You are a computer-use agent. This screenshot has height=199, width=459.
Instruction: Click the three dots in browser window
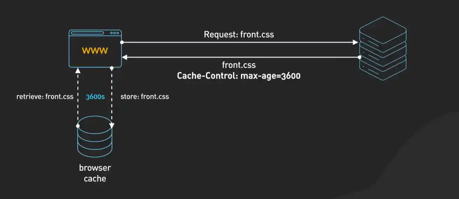point(115,33)
